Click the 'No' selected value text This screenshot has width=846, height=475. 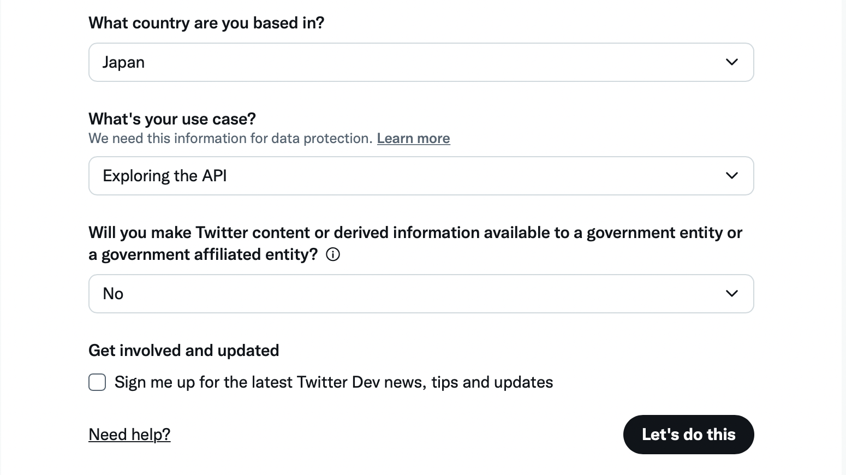[113, 294]
